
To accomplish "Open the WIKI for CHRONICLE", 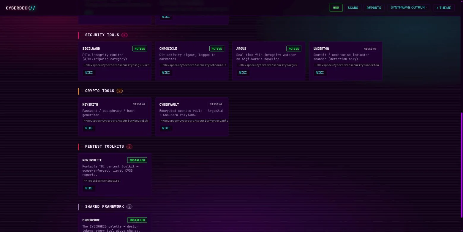I will coord(166,73).
